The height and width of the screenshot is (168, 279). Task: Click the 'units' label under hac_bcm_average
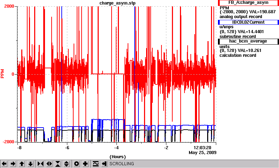(225, 47)
